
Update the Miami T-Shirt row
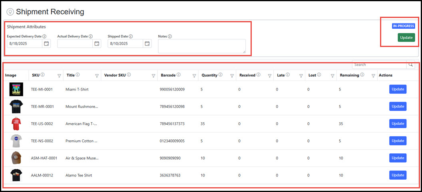pos(398,89)
